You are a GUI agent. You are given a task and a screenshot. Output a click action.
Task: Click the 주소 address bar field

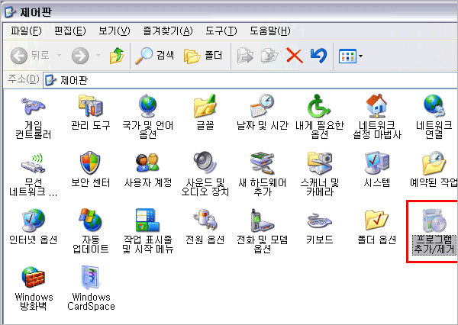pyautogui.click(x=252, y=79)
